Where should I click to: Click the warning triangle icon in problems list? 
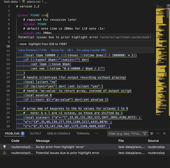4,153
